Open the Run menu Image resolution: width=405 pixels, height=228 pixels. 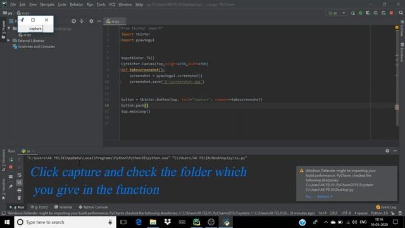coord(90,4)
